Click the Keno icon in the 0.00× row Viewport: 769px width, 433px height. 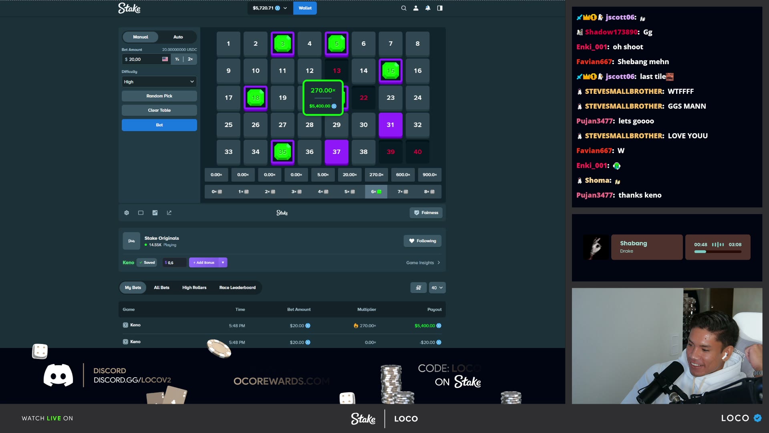pyautogui.click(x=125, y=342)
